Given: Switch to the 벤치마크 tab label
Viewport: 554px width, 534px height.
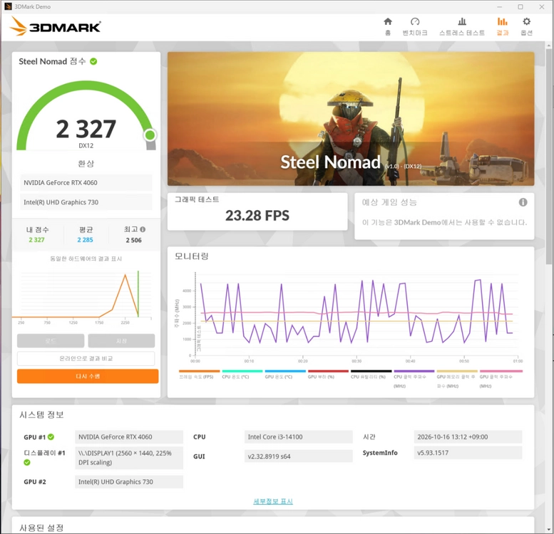Looking at the screenshot, I should tap(415, 33).
